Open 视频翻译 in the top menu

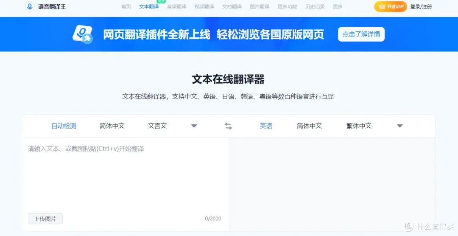pyautogui.click(x=204, y=6)
